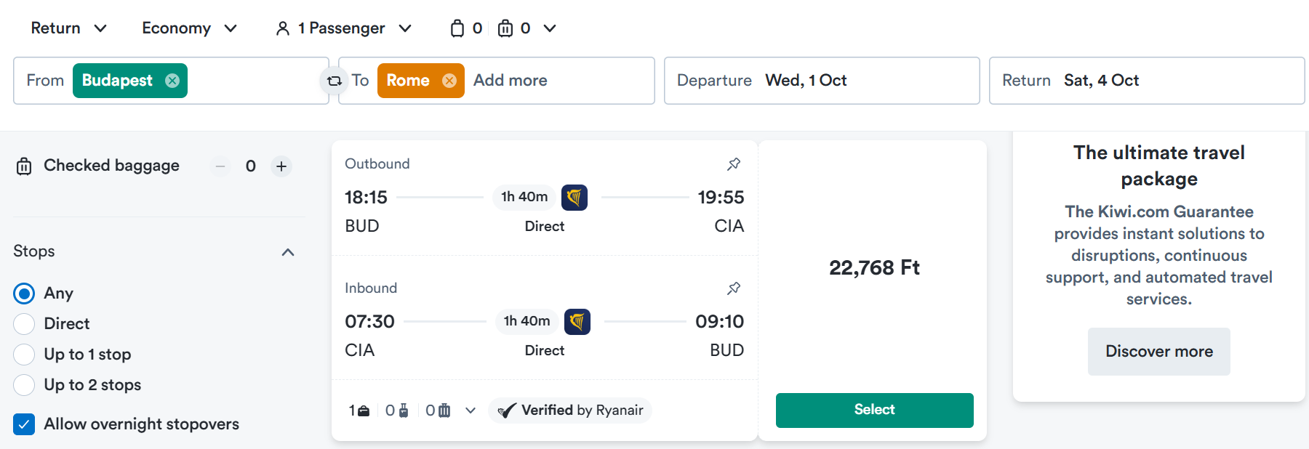This screenshot has height=449, width=1309.
Task: Pin the Outbound flight
Action: [x=734, y=164]
